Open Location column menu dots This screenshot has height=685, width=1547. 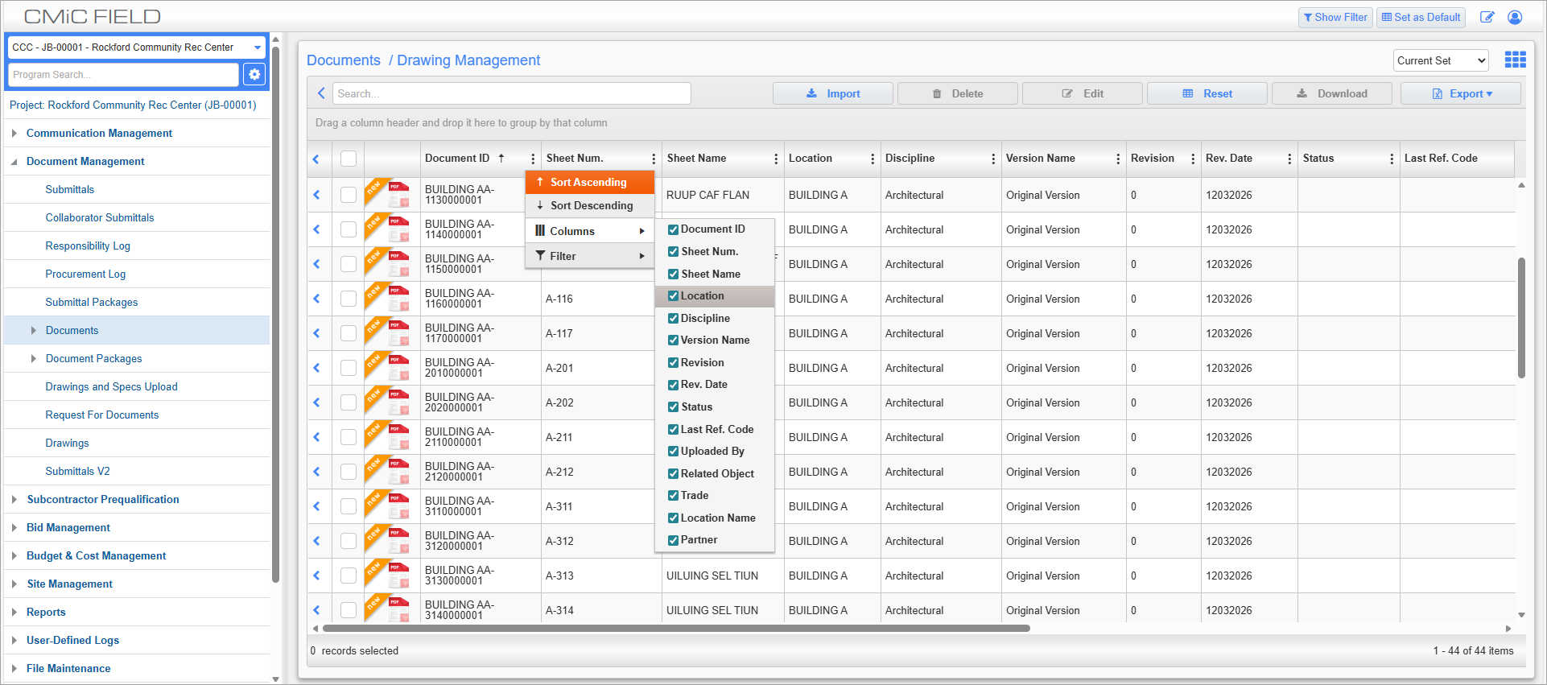click(873, 159)
